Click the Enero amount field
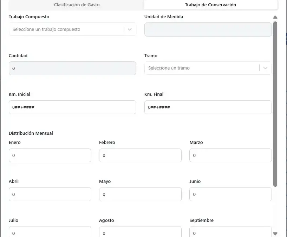This screenshot has width=287, height=237. 50,155
